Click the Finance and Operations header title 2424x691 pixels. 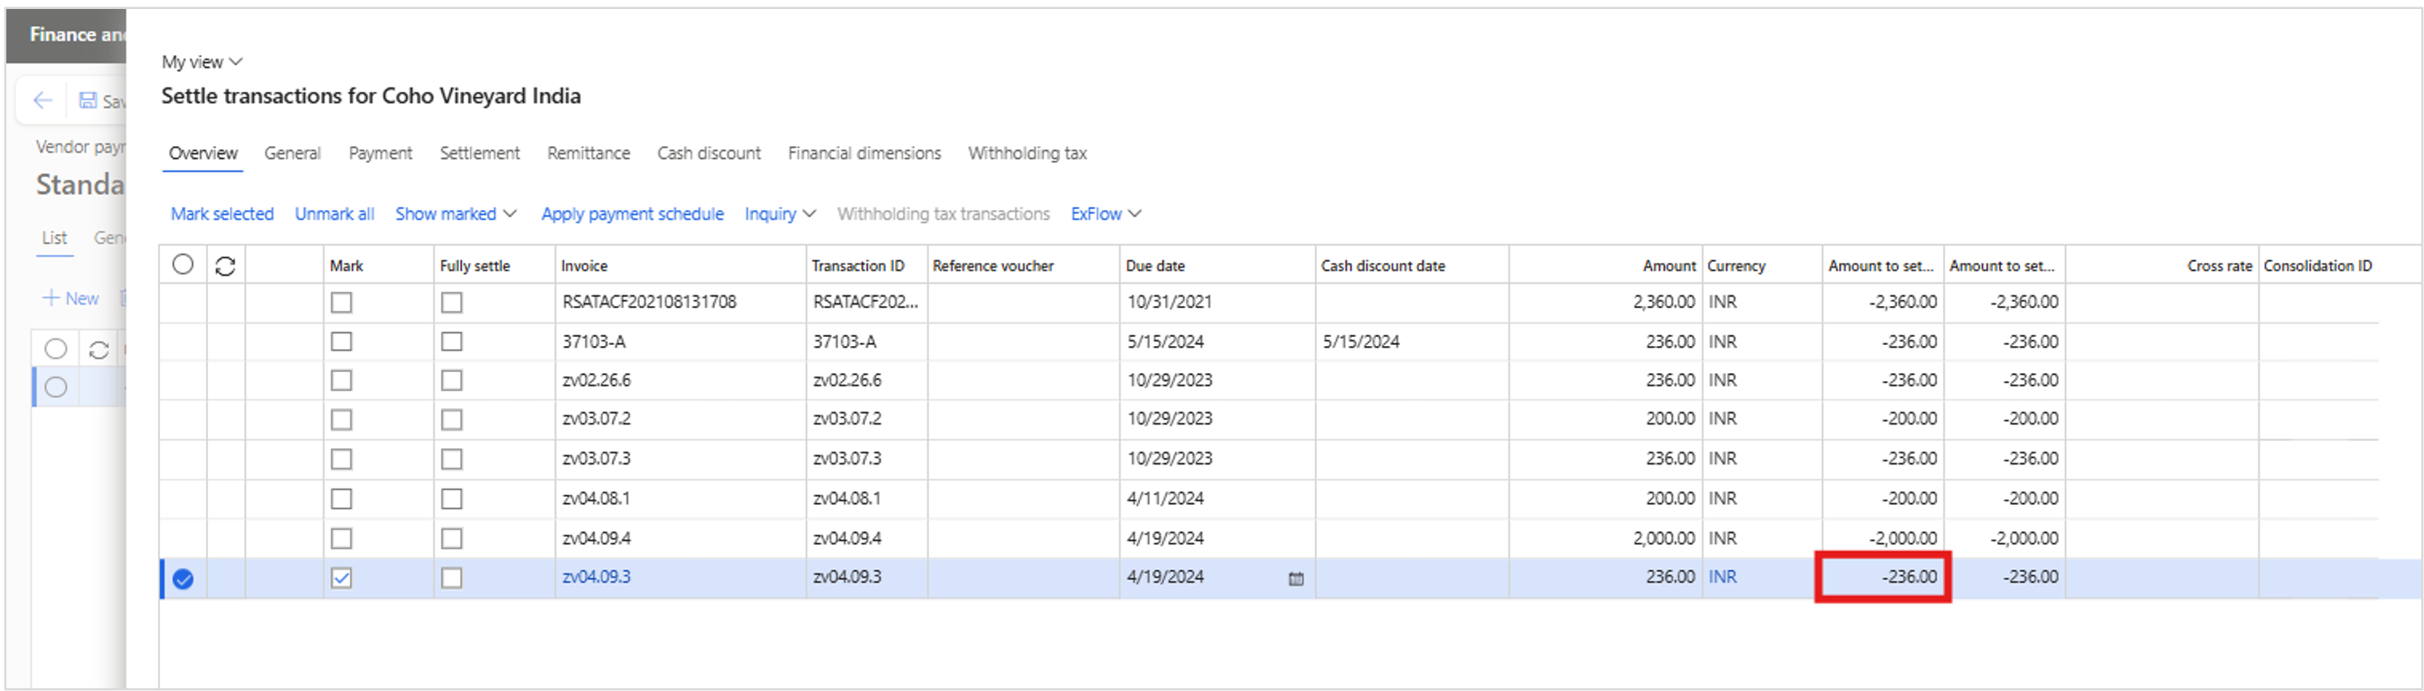pyautogui.click(x=75, y=35)
